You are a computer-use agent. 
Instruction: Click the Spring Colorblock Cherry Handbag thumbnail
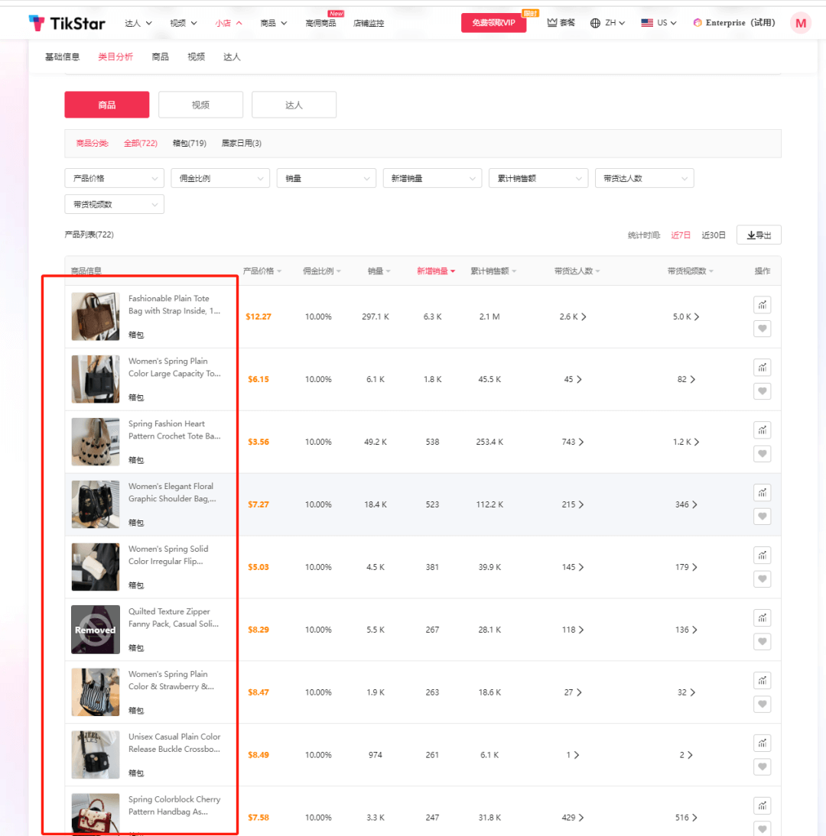tap(96, 813)
